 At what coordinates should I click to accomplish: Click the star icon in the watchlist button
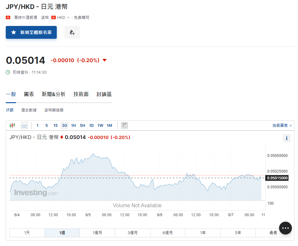[13, 32]
